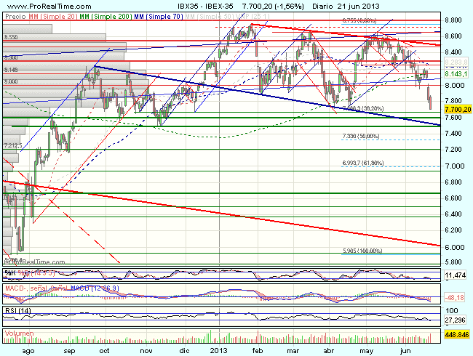Click the IBX35 - IBEX-35 chart title
The height and width of the screenshot is (356, 473).
pyautogui.click(x=212, y=6)
